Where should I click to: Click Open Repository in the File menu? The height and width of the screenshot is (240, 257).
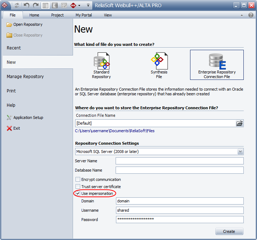coord(28,25)
